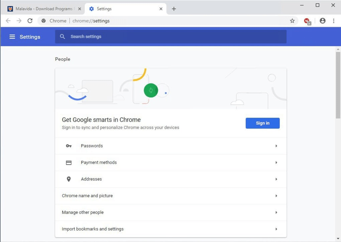Open the Chrome profile avatar icon
This screenshot has width=341, height=242.
(x=322, y=21)
